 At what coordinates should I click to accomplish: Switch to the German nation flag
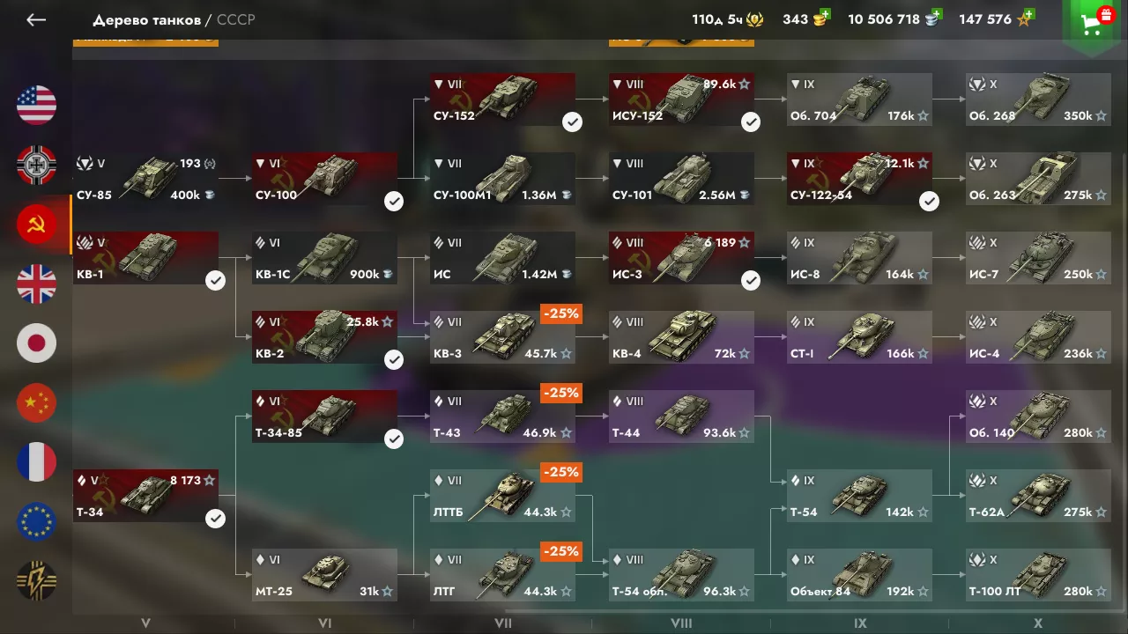[36, 165]
